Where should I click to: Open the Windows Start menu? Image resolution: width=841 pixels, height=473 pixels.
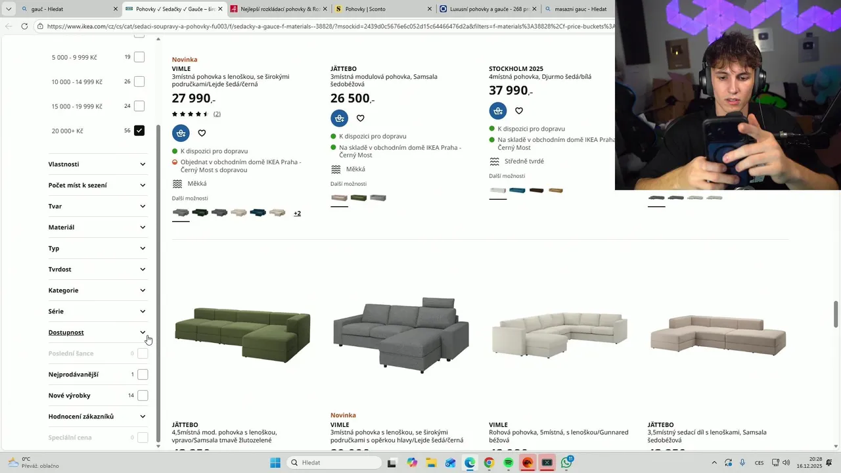[275, 462]
